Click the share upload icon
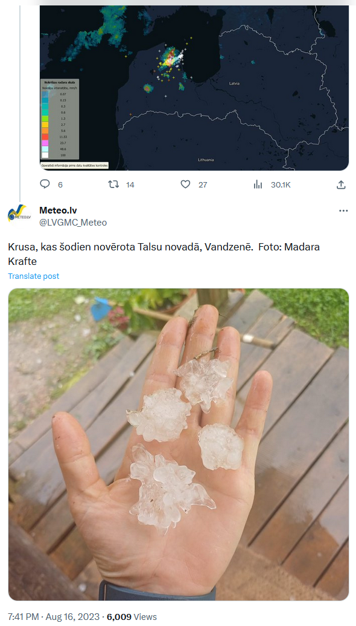Viewport: 356px width, 626px height. tap(341, 184)
